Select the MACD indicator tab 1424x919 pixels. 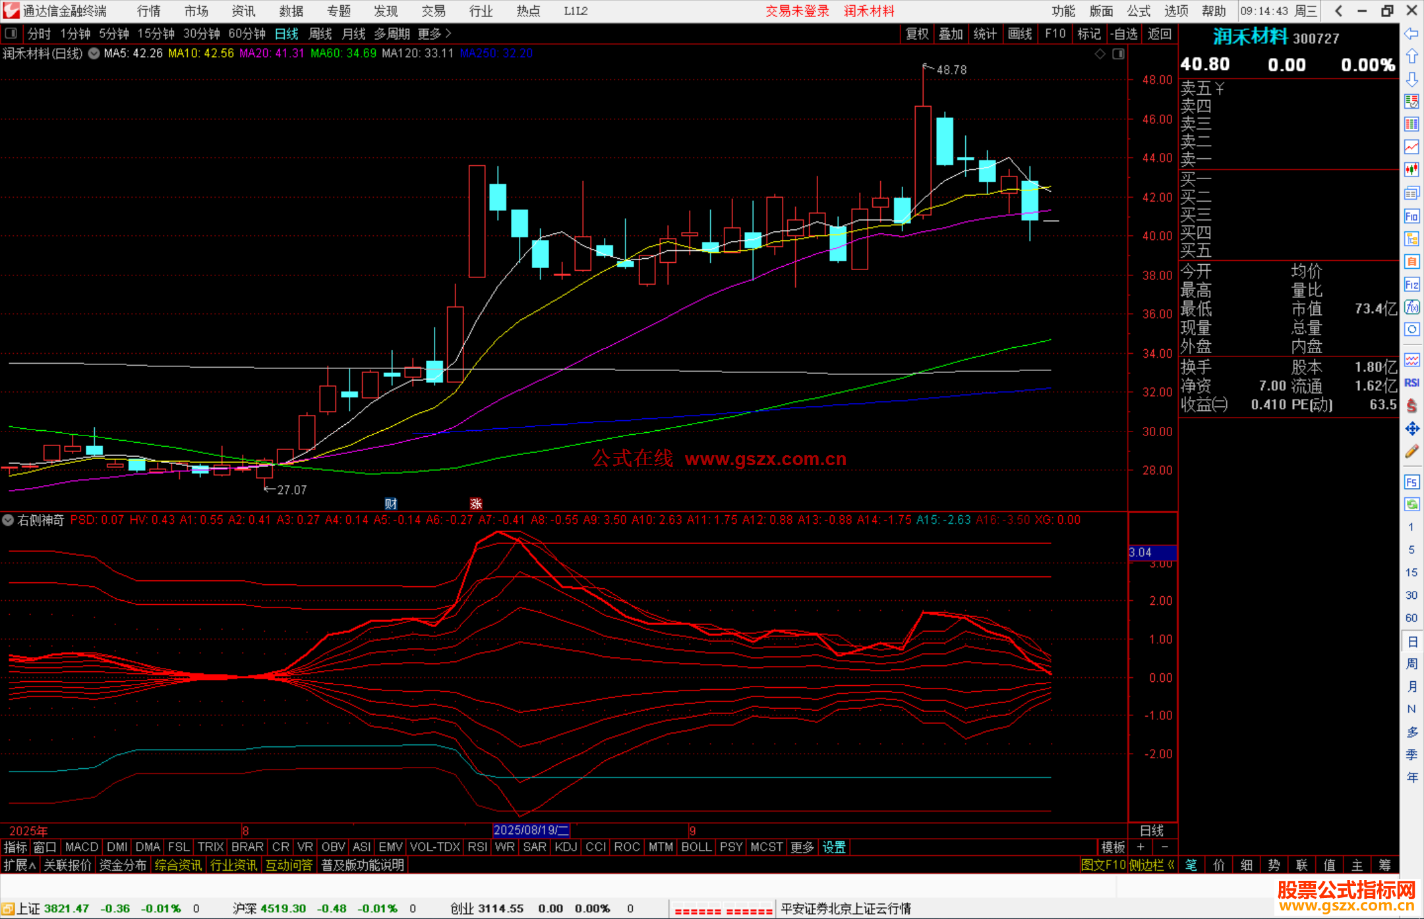82,847
